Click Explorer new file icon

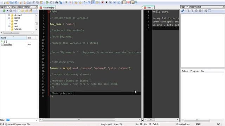click(19, 11)
